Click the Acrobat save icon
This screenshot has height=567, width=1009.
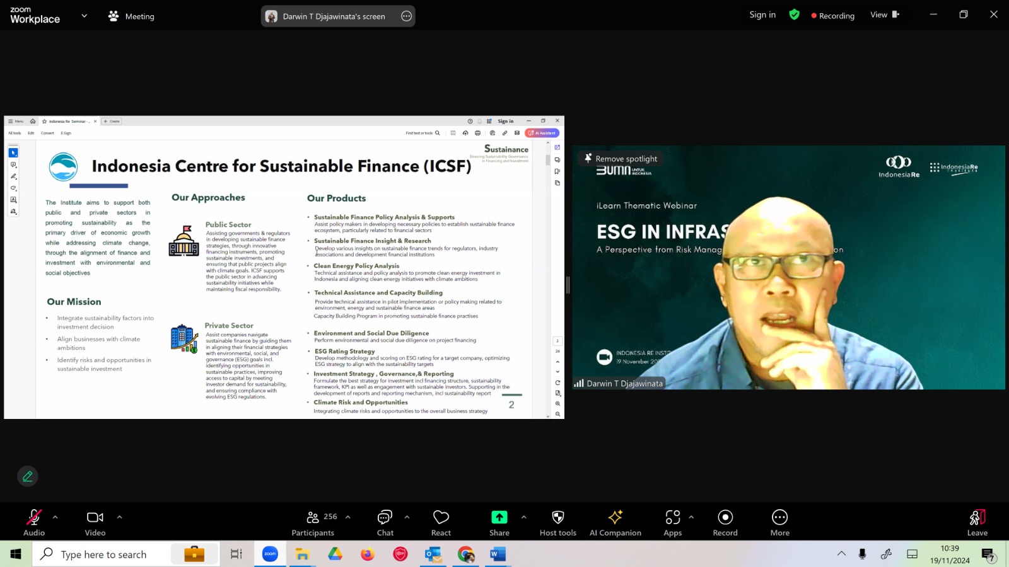coord(453,133)
